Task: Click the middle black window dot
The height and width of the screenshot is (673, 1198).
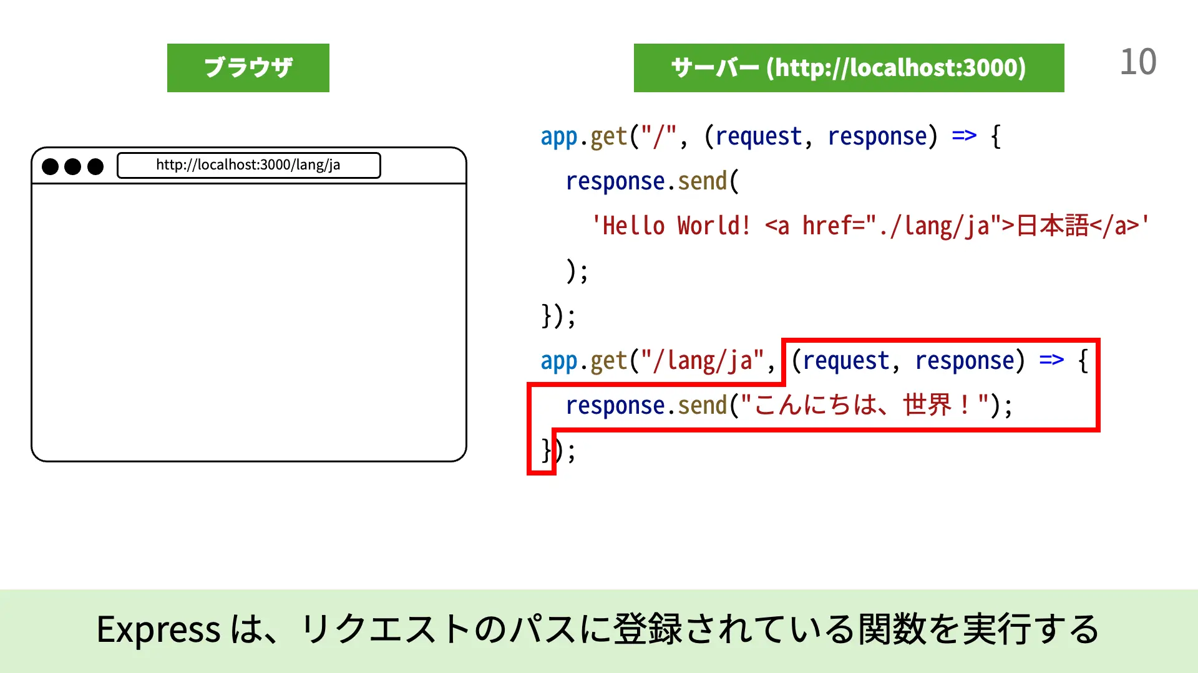Action: 73,166
